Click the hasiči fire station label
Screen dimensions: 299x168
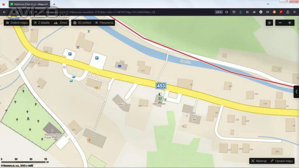point(121,104)
